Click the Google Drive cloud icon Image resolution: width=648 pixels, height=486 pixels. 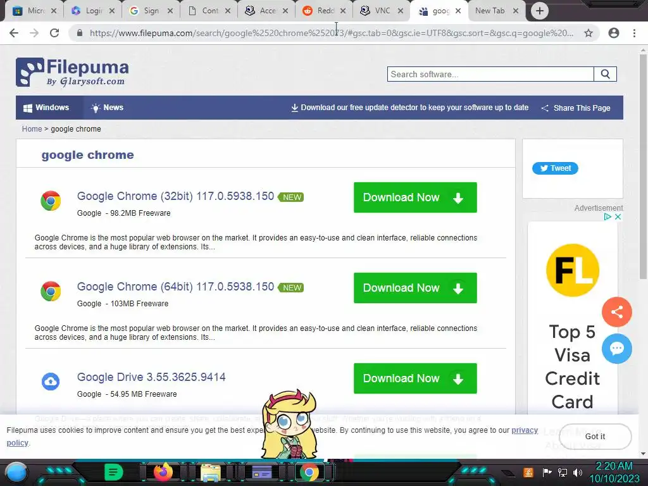click(x=51, y=382)
